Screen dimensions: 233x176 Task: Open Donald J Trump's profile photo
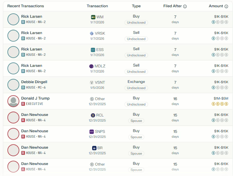pos(13,101)
